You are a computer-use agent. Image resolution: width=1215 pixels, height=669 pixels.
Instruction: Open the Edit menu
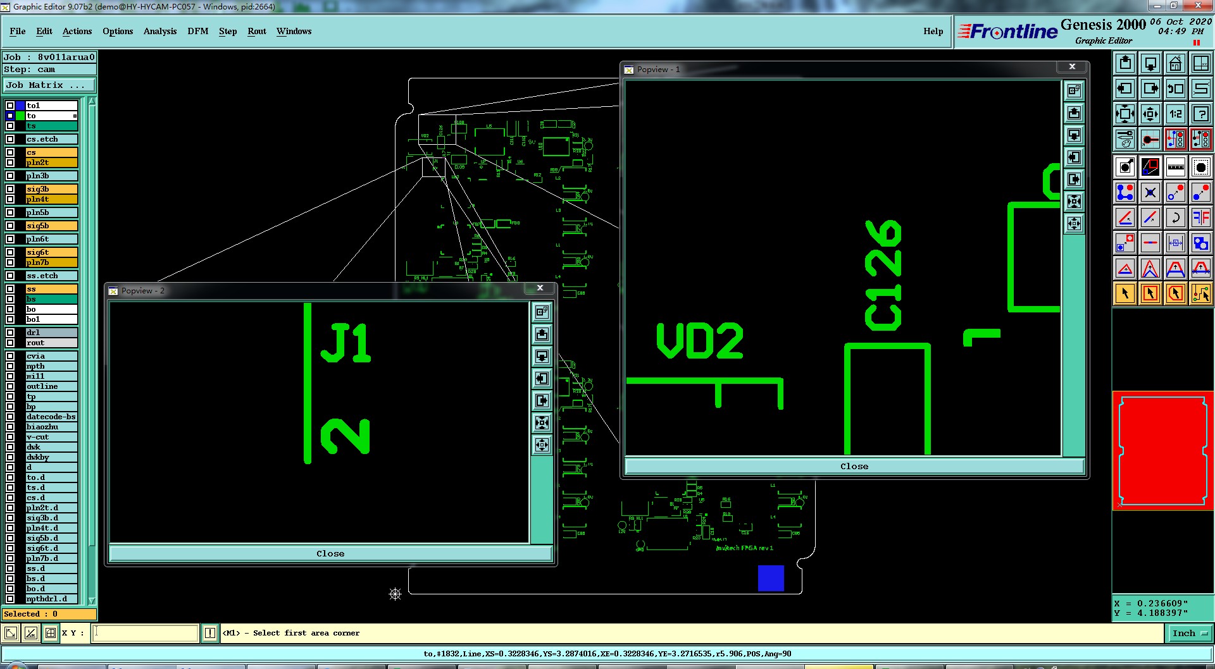44,31
